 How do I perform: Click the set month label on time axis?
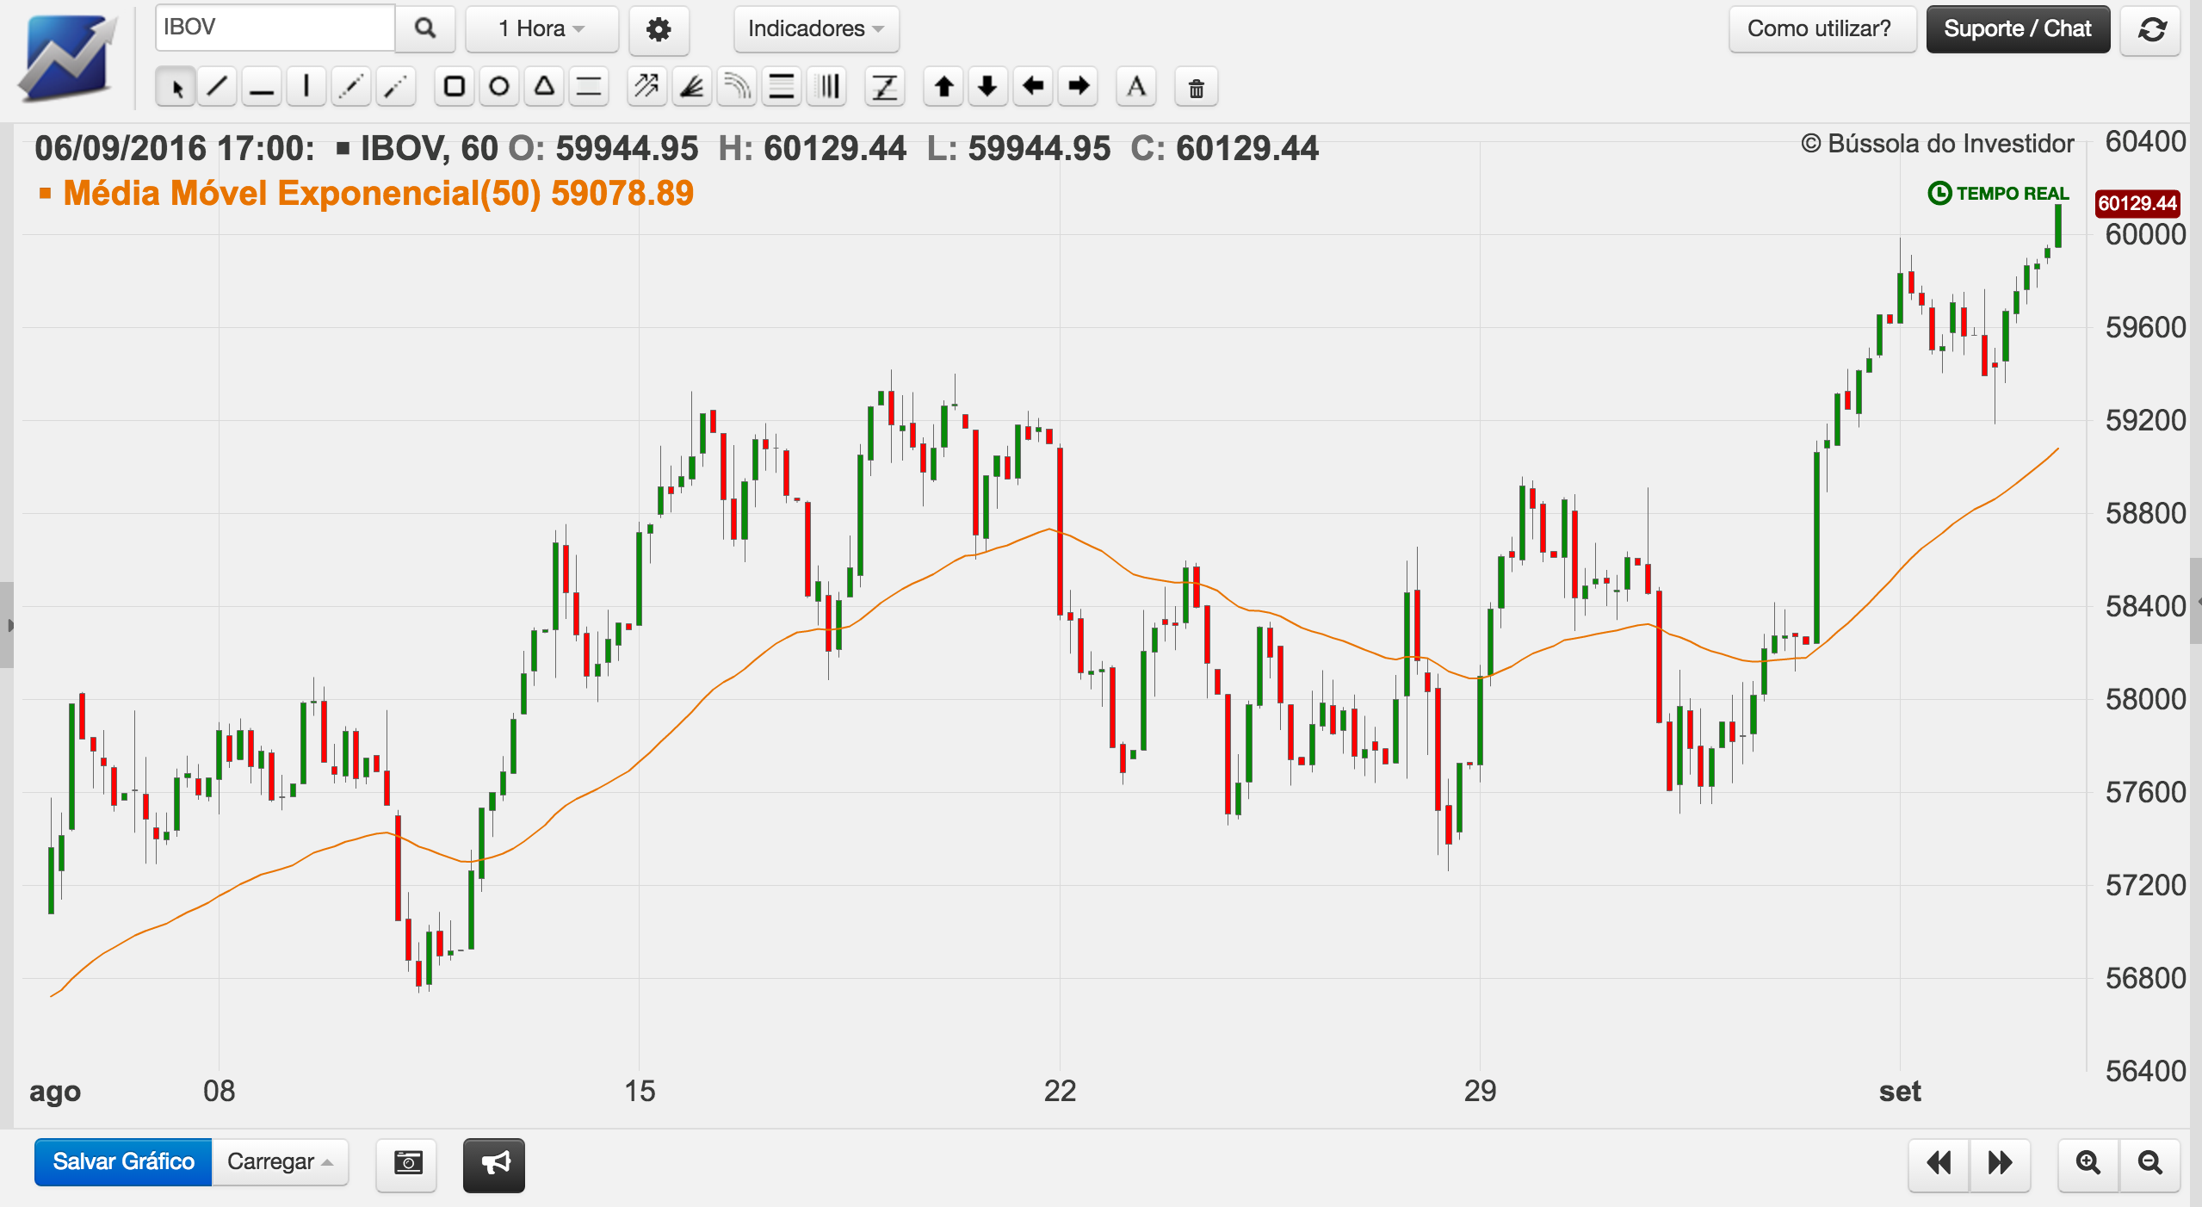point(1900,1092)
